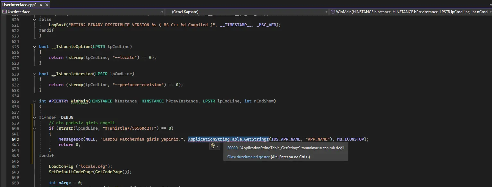The image size is (492, 187).
Task: Open the lightbulb dropdown arrow
Action: click(217, 146)
